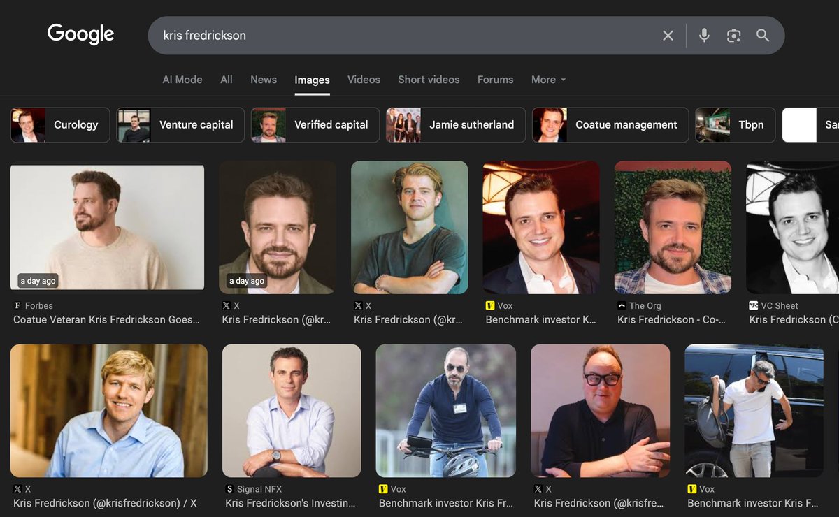Image resolution: width=839 pixels, height=517 pixels.
Task: Open the Forbes image thumbnail
Action: (107, 227)
